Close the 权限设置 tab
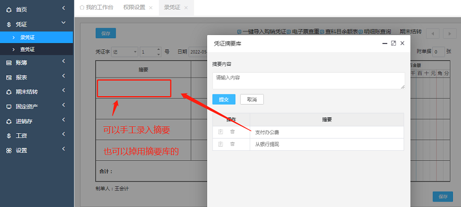Viewport: 461px width, 207px height. 151,8
